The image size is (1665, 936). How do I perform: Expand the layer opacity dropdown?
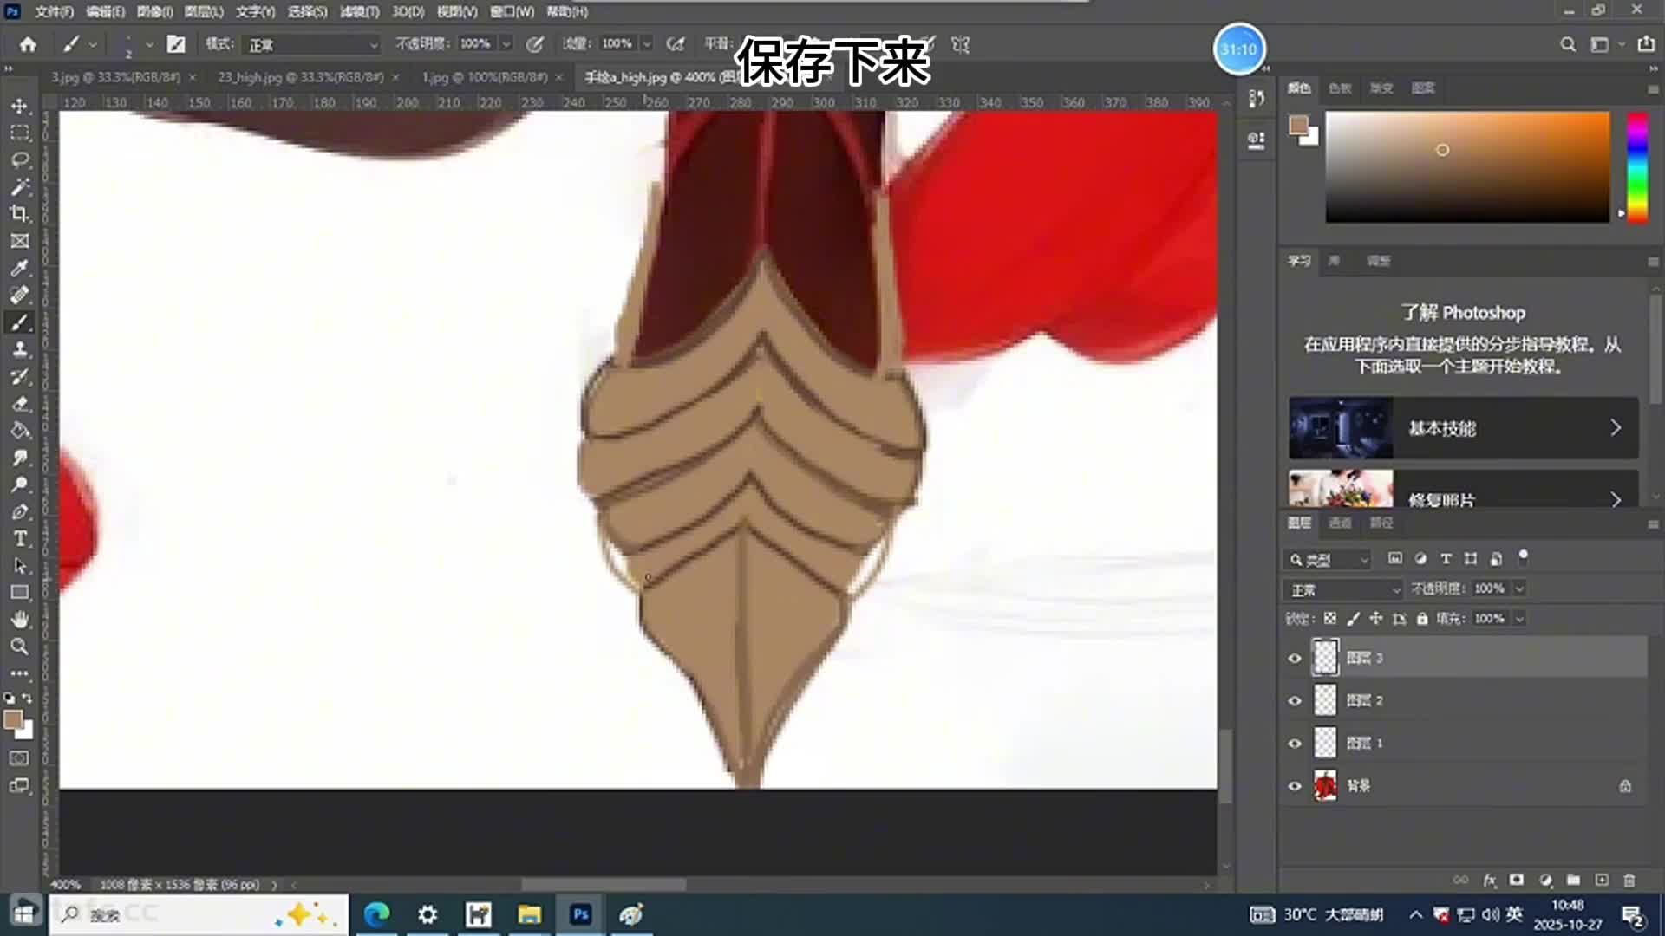(1519, 588)
